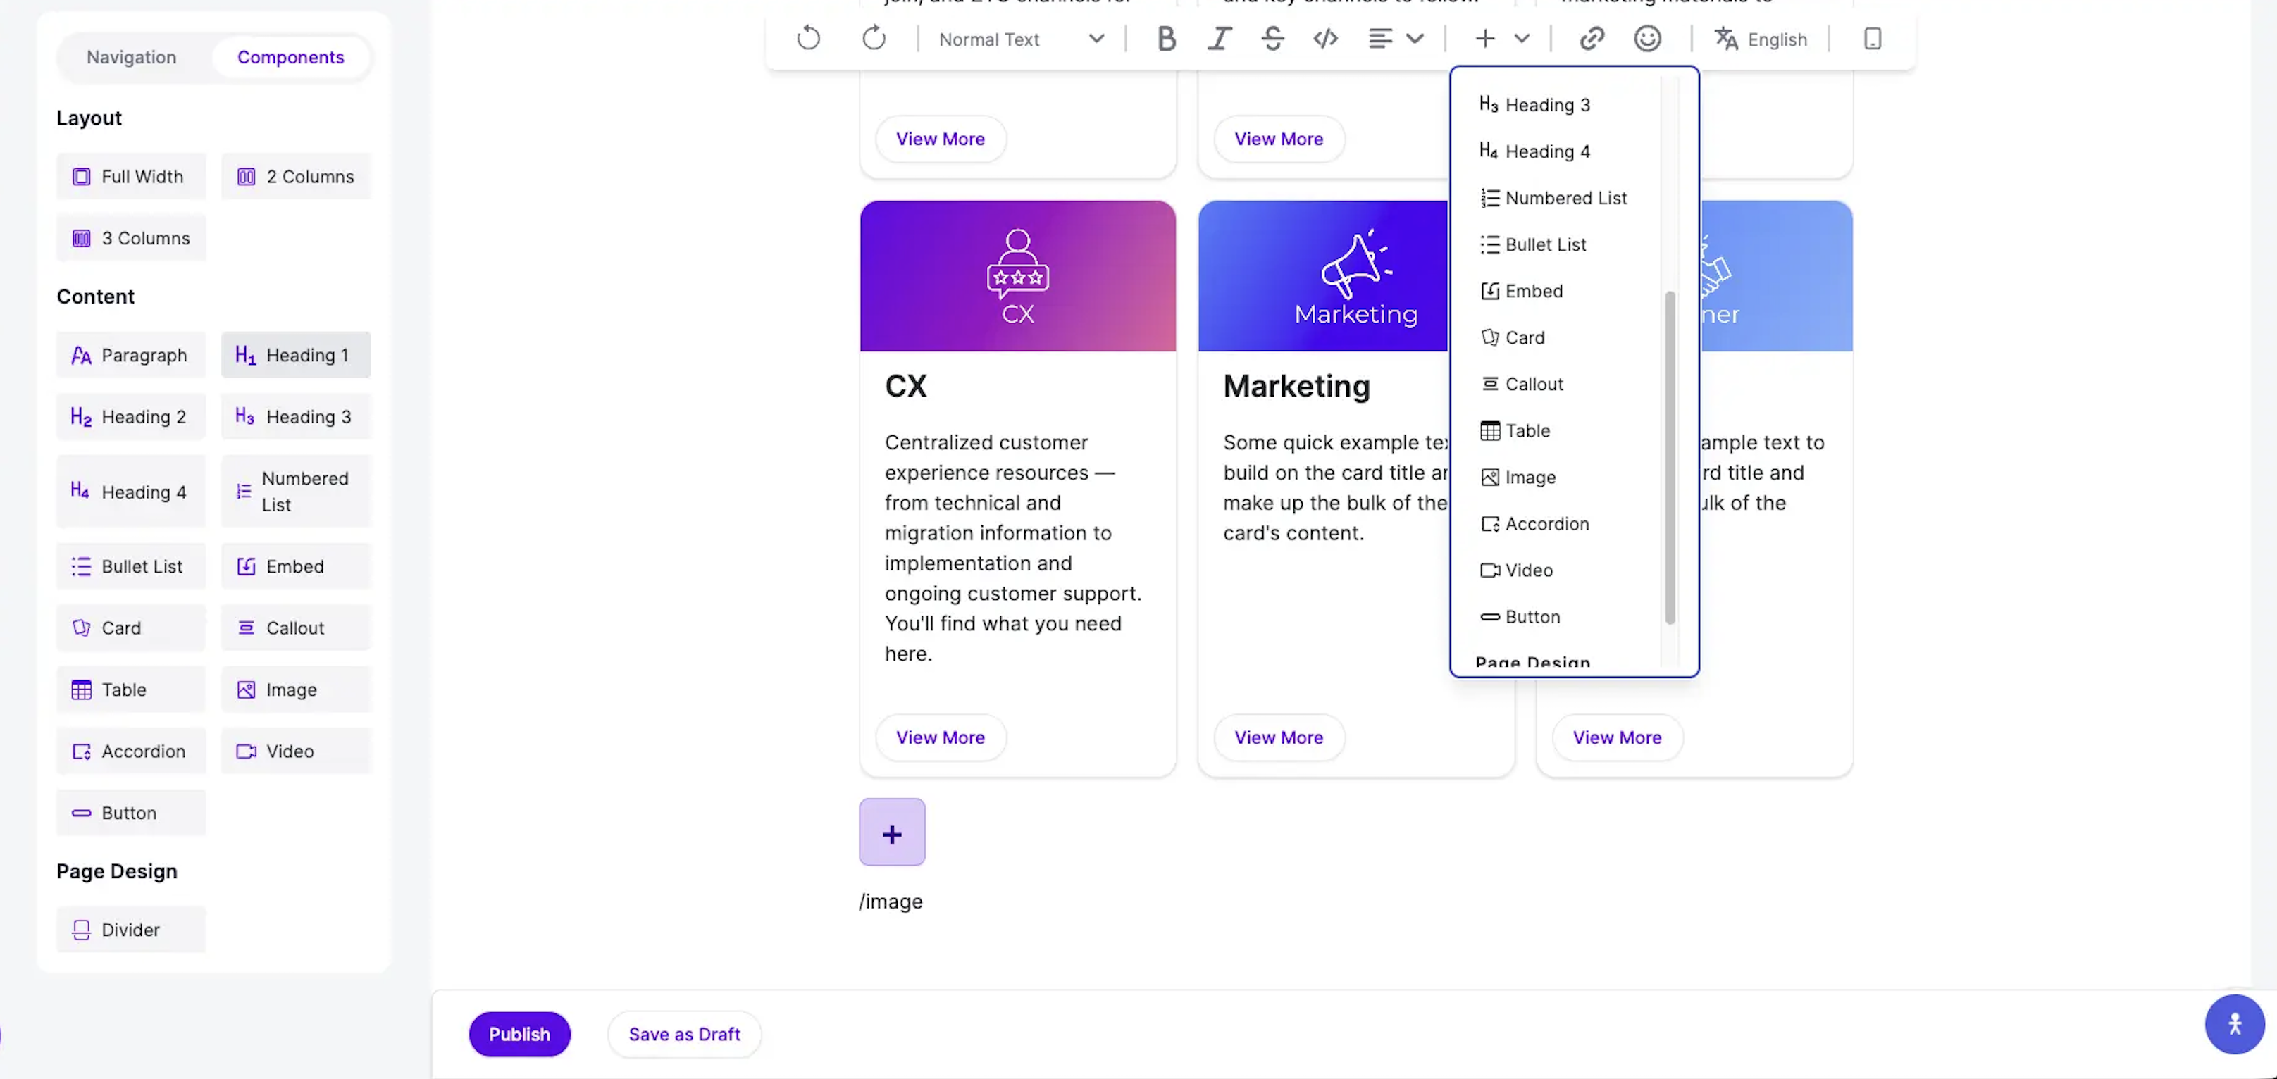Add a Table from the sidebar
This screenshot has height=1079, width=2277.
pos(131,690)
